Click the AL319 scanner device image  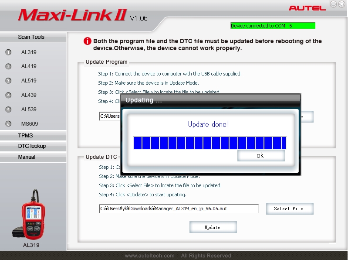click(x=29, y=215)
